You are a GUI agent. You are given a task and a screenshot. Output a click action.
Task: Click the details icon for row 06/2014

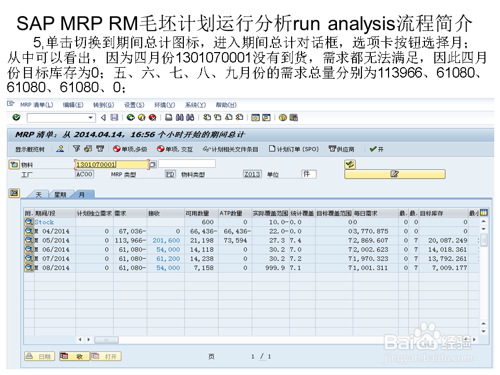coord(29,249)
